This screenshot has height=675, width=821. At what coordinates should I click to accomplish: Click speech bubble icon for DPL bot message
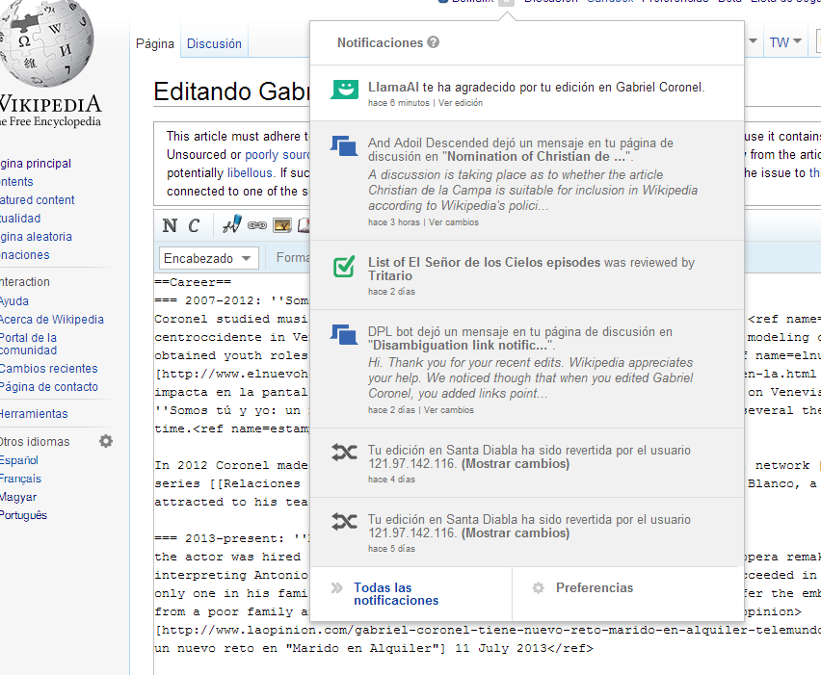(344, 335)
